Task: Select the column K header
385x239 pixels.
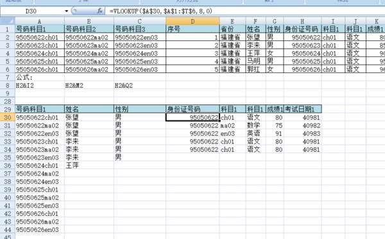Action: [375, 21]
